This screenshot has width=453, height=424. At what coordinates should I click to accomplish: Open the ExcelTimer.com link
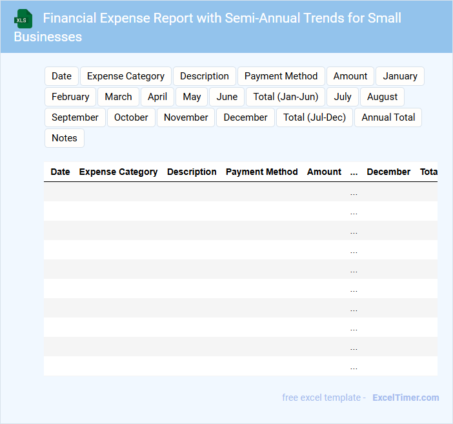pyautogui.click(x=406, y=398)
